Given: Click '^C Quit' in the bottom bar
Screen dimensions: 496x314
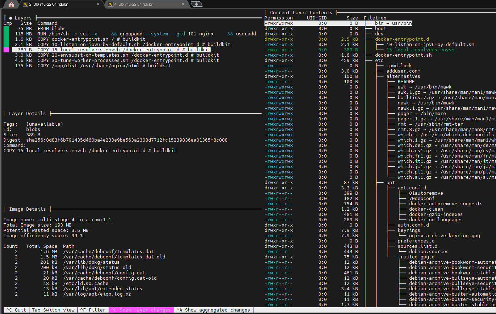Looking at the screenshot, I should click(x=16, y=310).
